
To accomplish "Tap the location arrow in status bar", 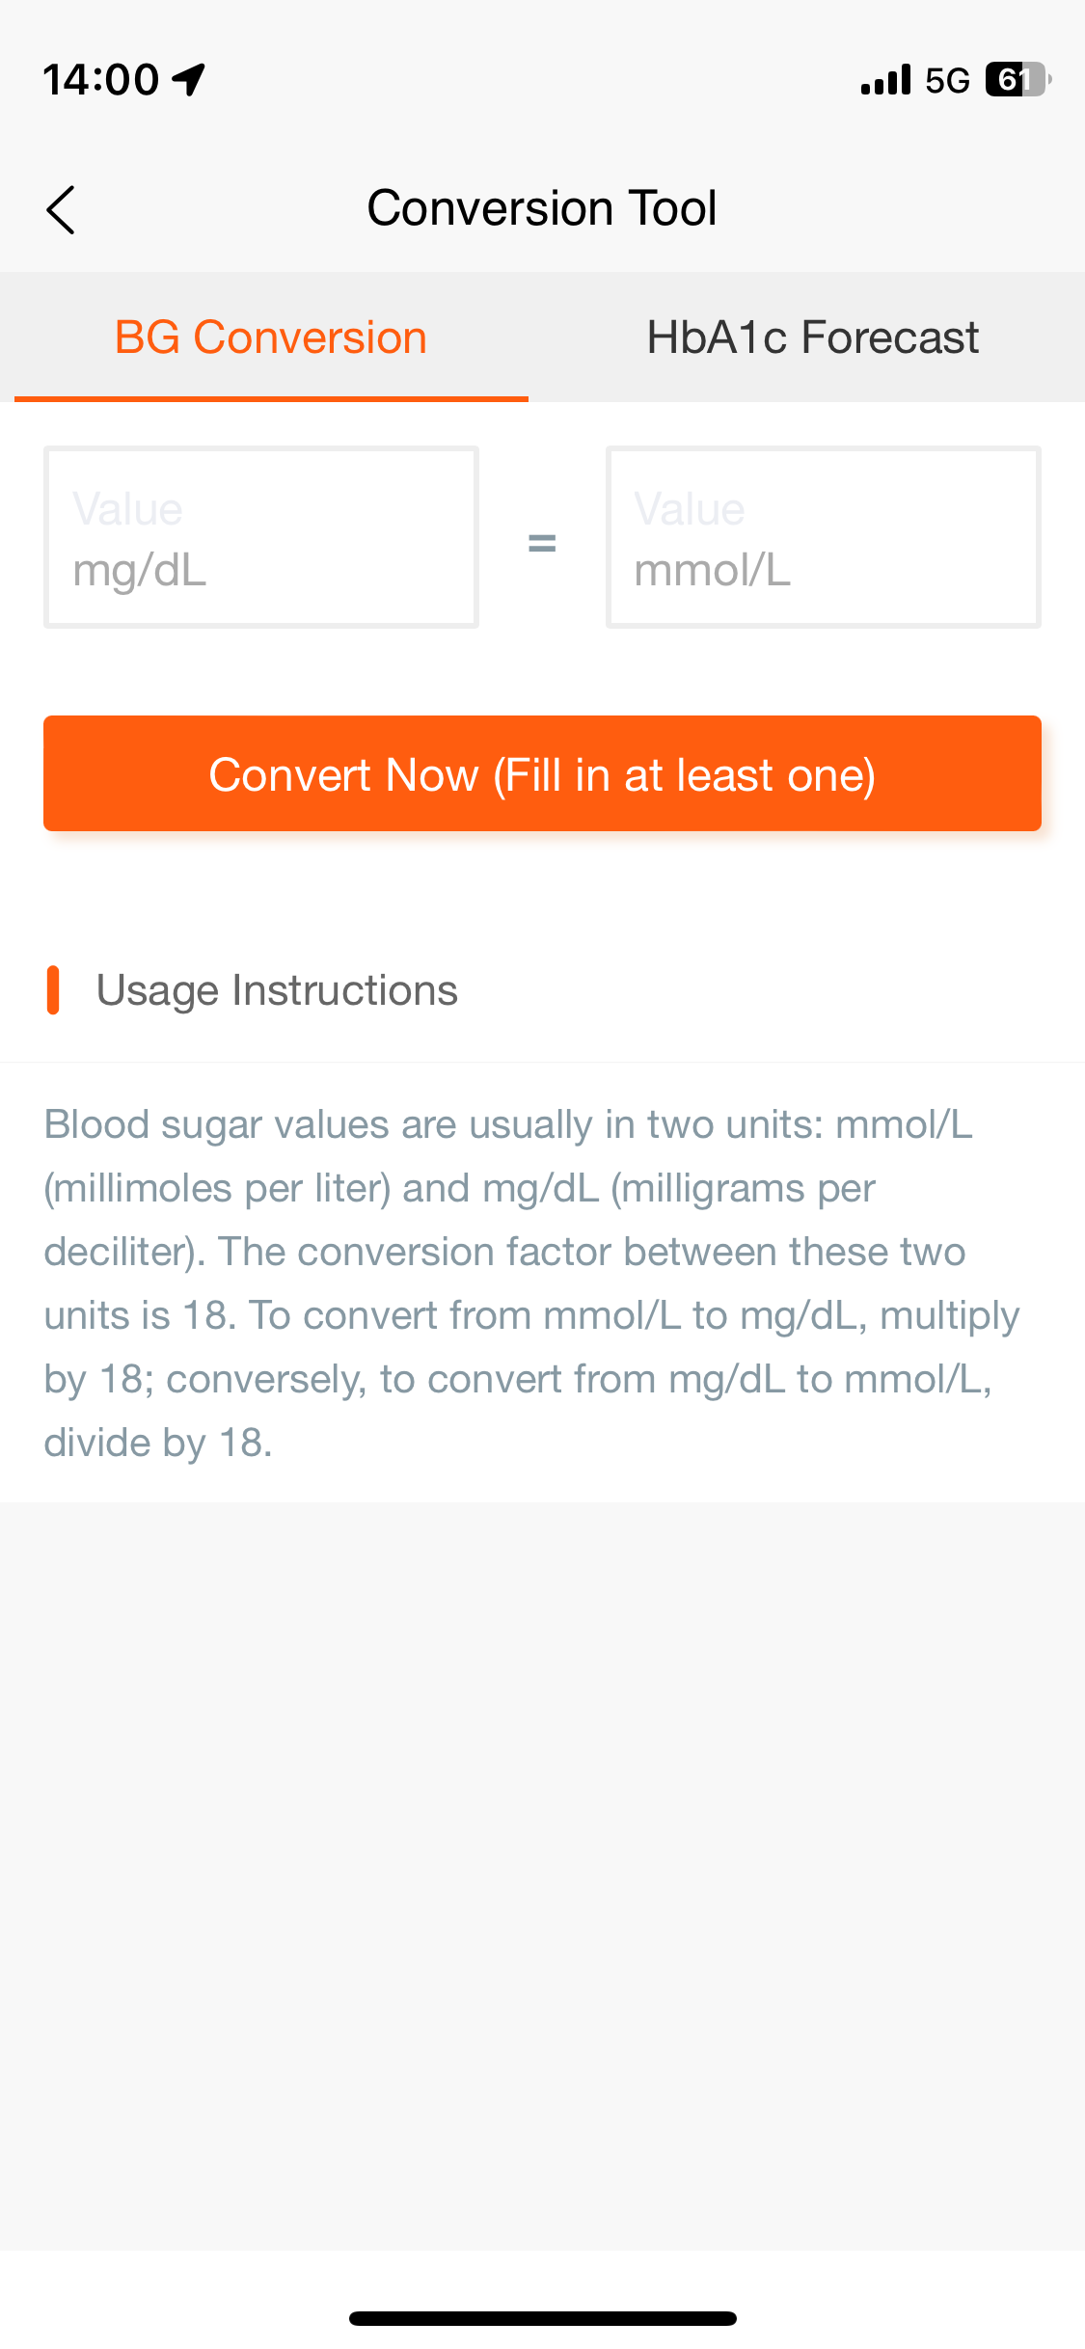I will coord(189,79).
